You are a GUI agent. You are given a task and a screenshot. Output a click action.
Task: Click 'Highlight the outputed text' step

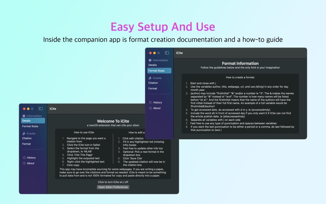tap(83, 158)
